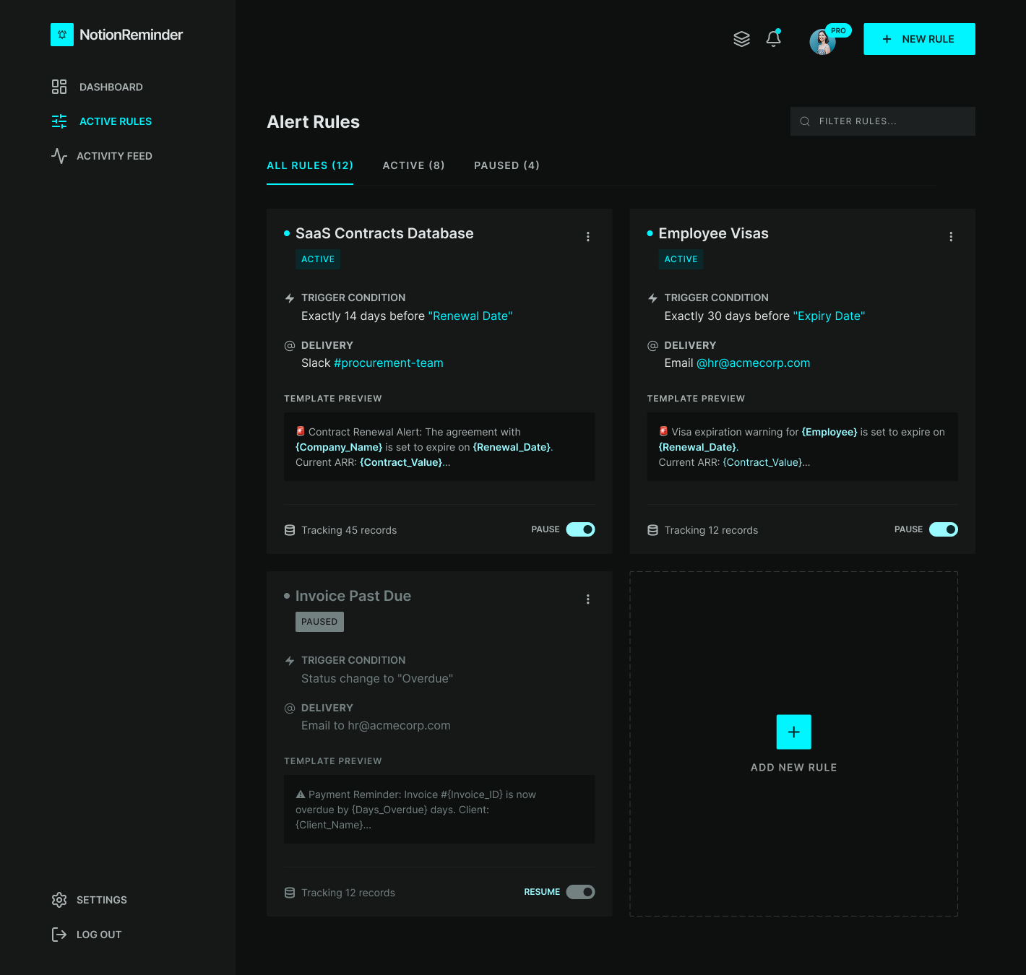Click the PRO badge on avatar
The image size is (1026, 975).
tap(838, 30)
